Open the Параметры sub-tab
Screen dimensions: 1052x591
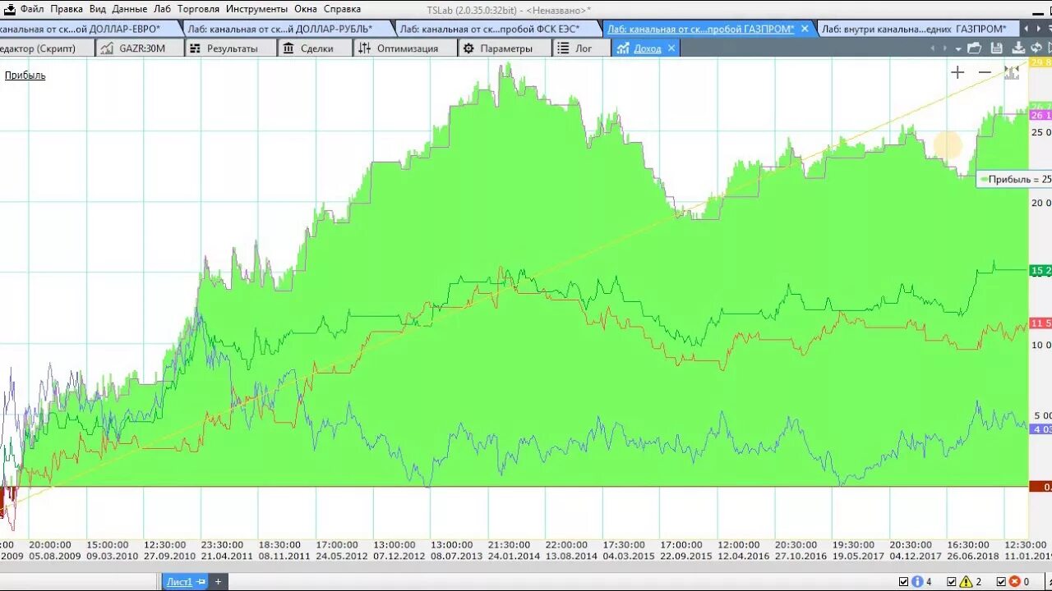point(506,48)
